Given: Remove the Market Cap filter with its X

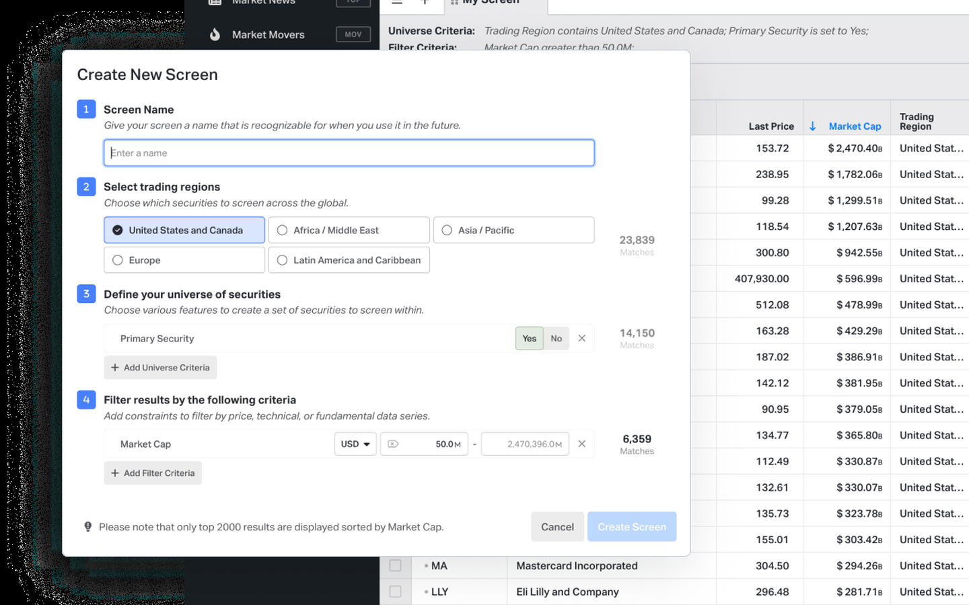Looking at the screenshot, I should pos(582,444).
